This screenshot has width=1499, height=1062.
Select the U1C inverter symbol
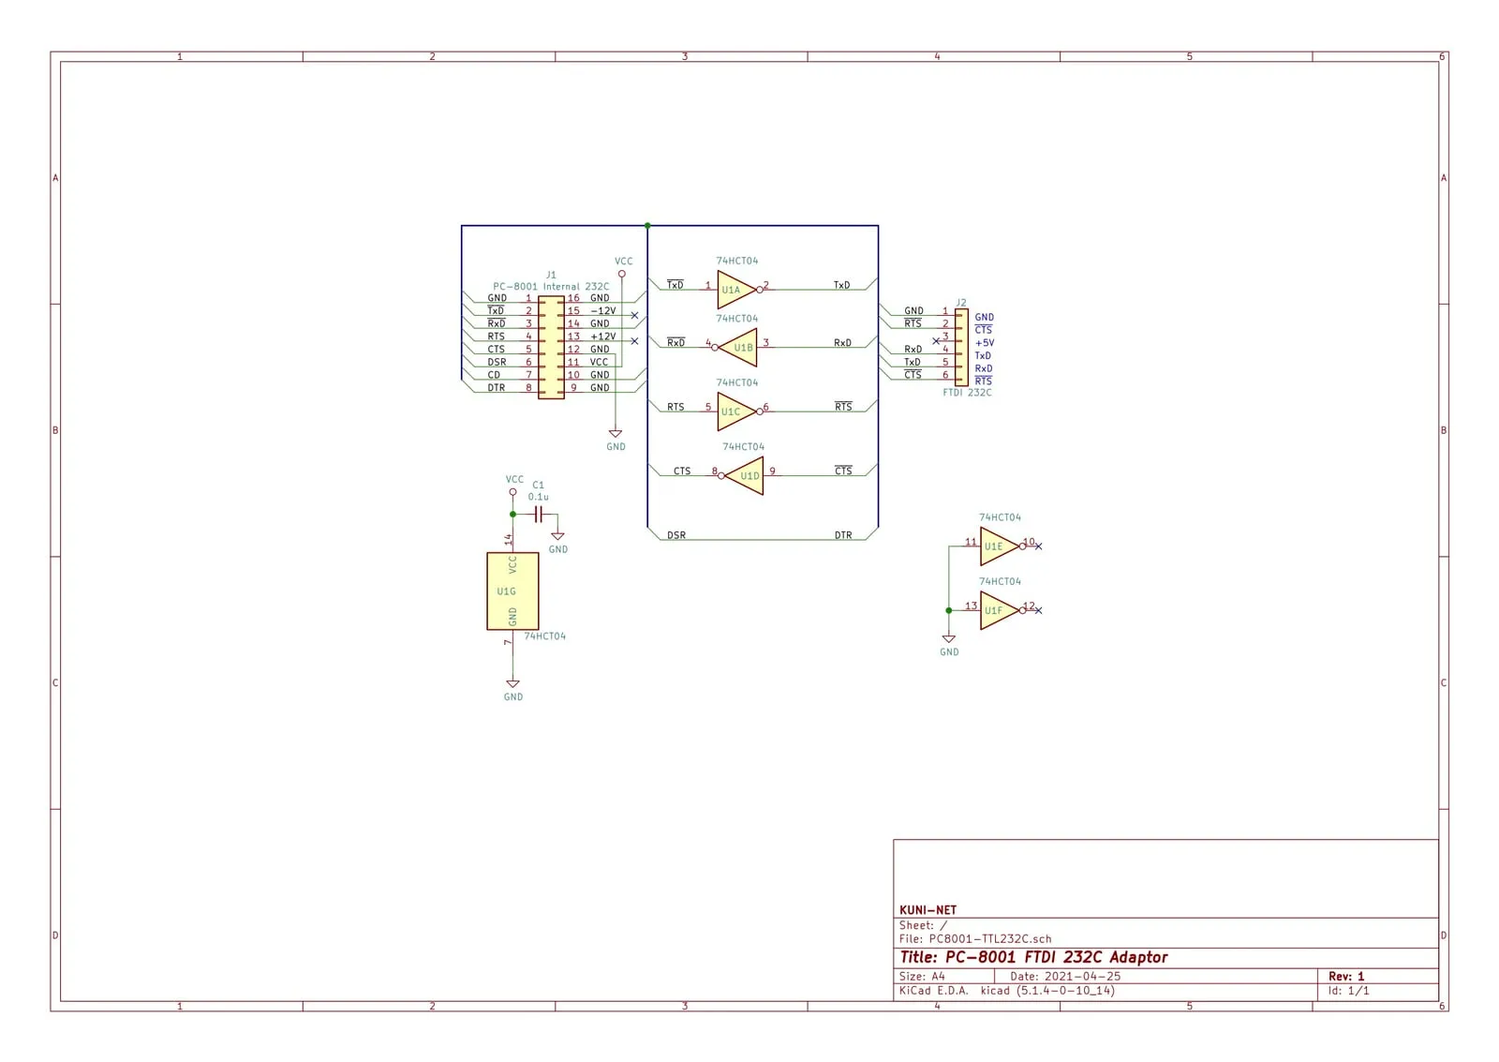[737, 411]
